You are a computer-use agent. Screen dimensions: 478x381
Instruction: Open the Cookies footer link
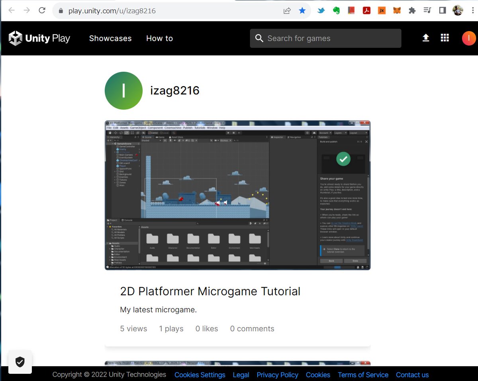coord(318,375)
